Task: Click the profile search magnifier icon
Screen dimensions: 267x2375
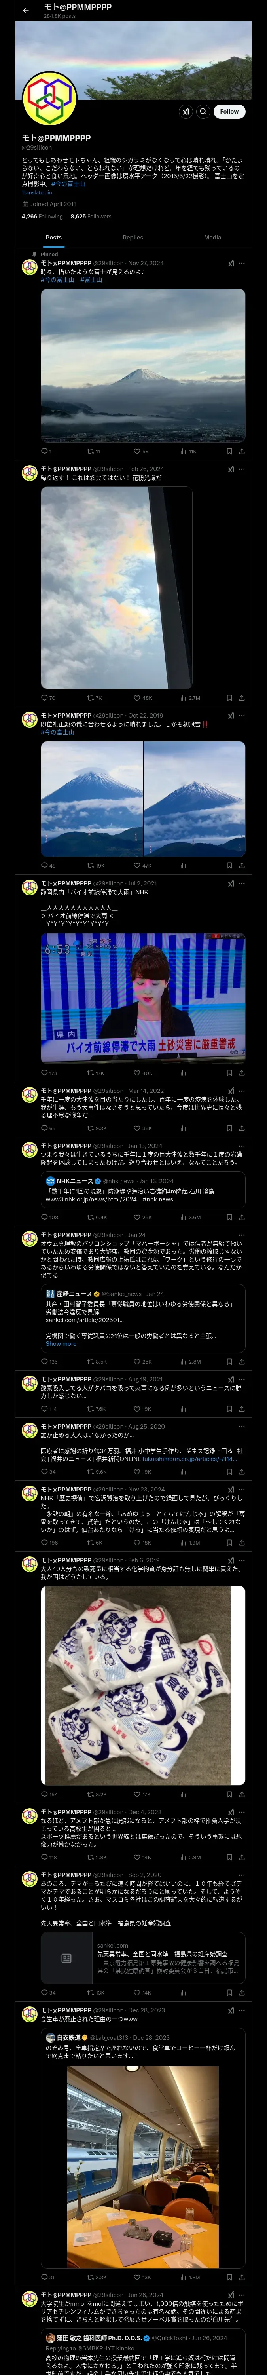Action: point(203,112)
